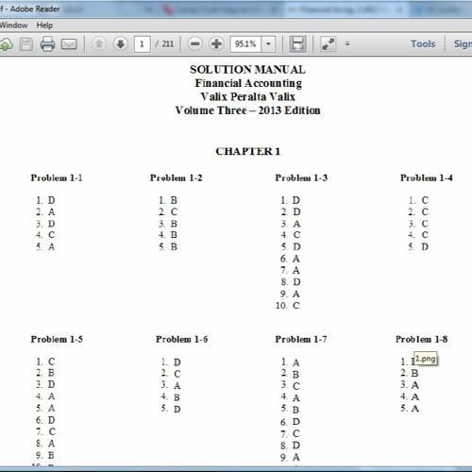The width and height of the screenshot is (472, 472).
Task: Click the Problem 1-2 heading
Action: tap(177, 178)
